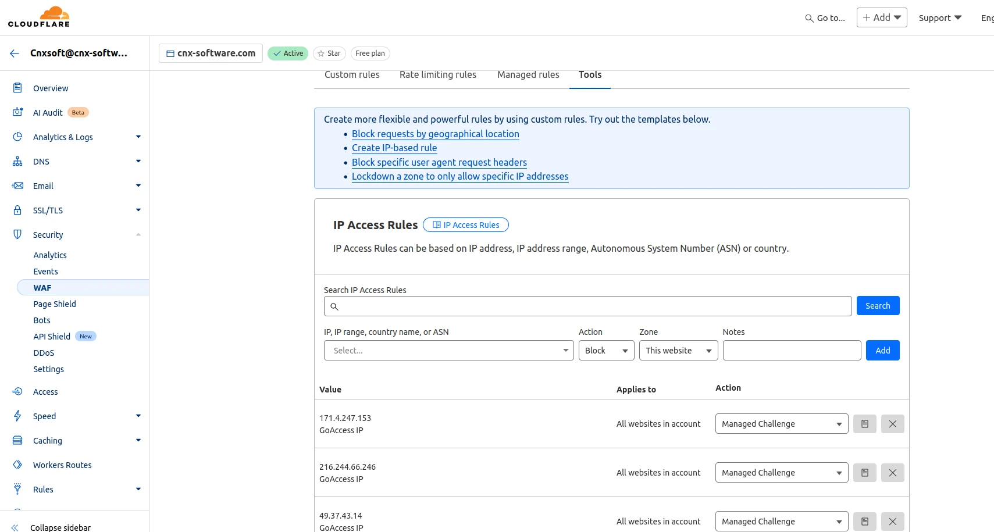
Task: Open Lockdown a zone to specific IPs link
Action: coord(460,176)
